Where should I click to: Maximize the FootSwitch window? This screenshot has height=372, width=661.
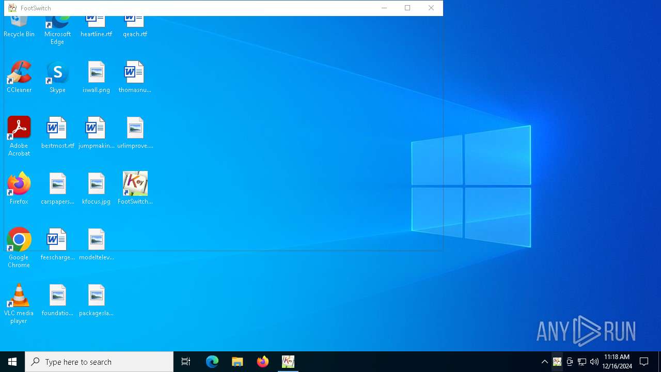[x=407, y=8]
